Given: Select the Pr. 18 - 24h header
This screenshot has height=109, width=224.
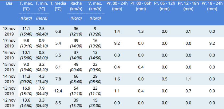Looking at the screenshot, I should point(212,6).
